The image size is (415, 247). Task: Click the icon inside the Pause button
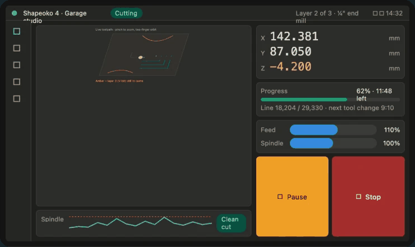click(280, 197)
